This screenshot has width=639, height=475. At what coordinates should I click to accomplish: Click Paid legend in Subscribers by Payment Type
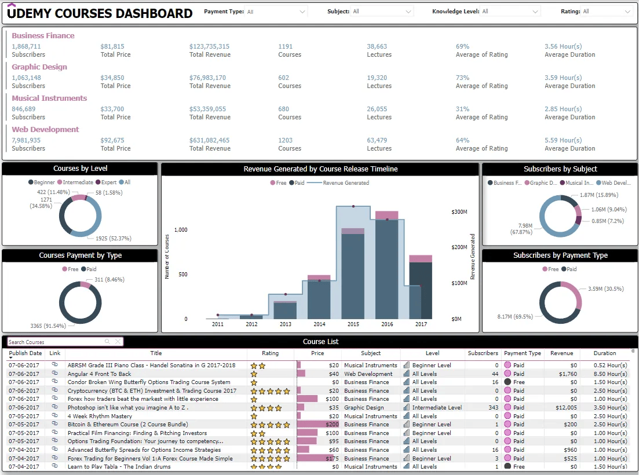pos(569,269)
